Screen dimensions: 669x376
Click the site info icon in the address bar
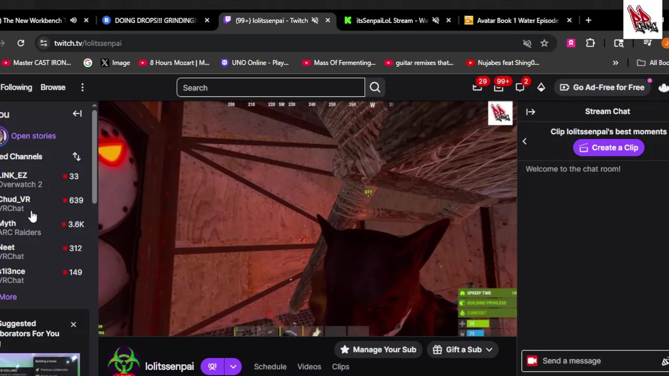[x=43, y=43]
